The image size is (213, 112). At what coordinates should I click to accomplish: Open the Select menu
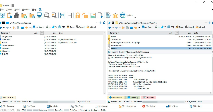click(x=9, y=10)
